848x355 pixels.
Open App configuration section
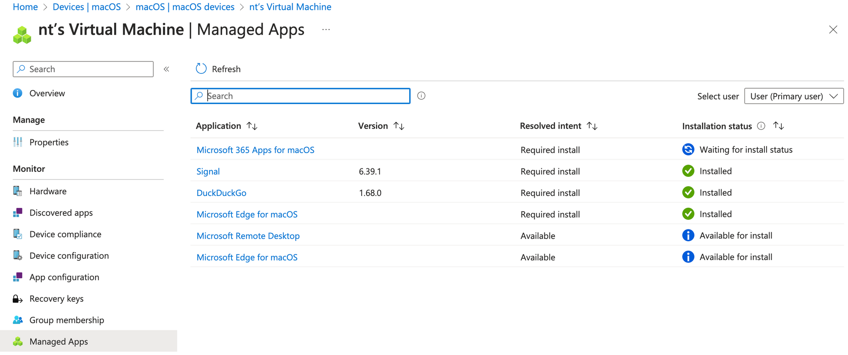[64, 277]
